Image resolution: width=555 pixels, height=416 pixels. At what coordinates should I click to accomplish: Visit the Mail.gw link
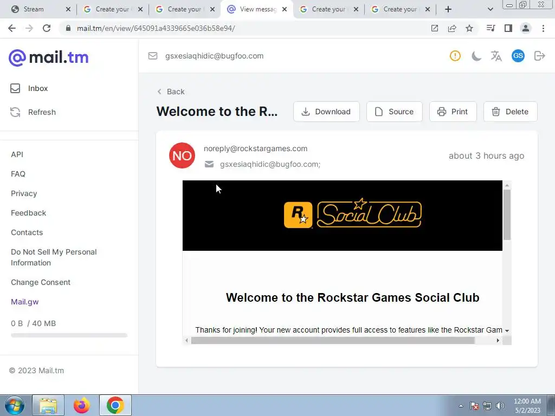(25, 302)
